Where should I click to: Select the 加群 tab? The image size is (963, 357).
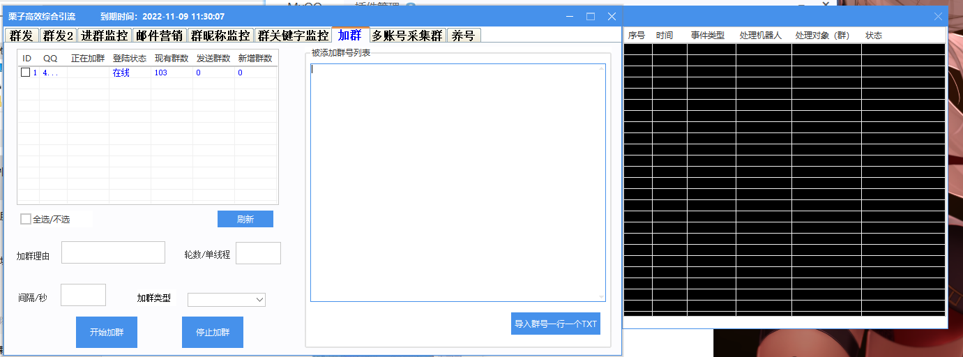click(x=350, y=35)
